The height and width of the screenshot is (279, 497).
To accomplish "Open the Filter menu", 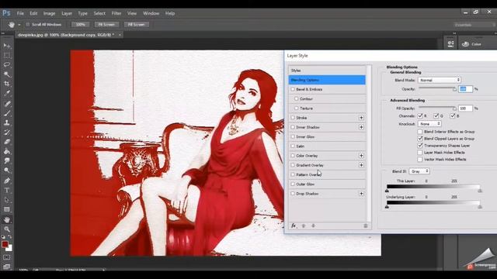I will 116,13.
